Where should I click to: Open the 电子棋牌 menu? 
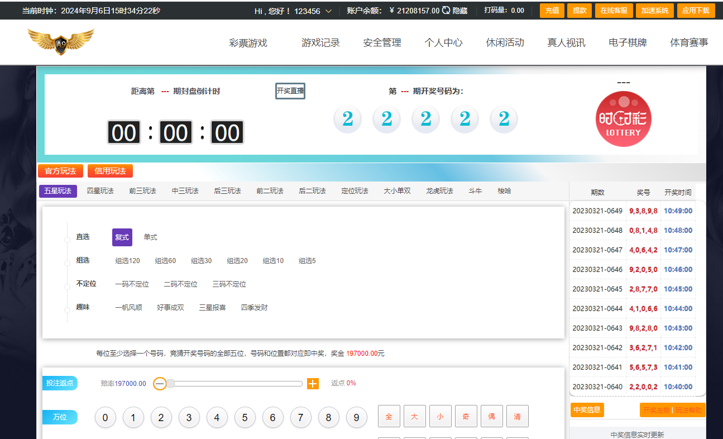click(x=627, y=42)
